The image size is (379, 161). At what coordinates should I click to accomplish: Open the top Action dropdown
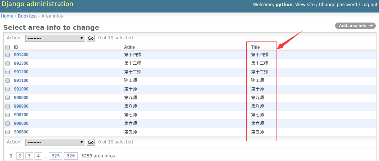tap(55, 38)
